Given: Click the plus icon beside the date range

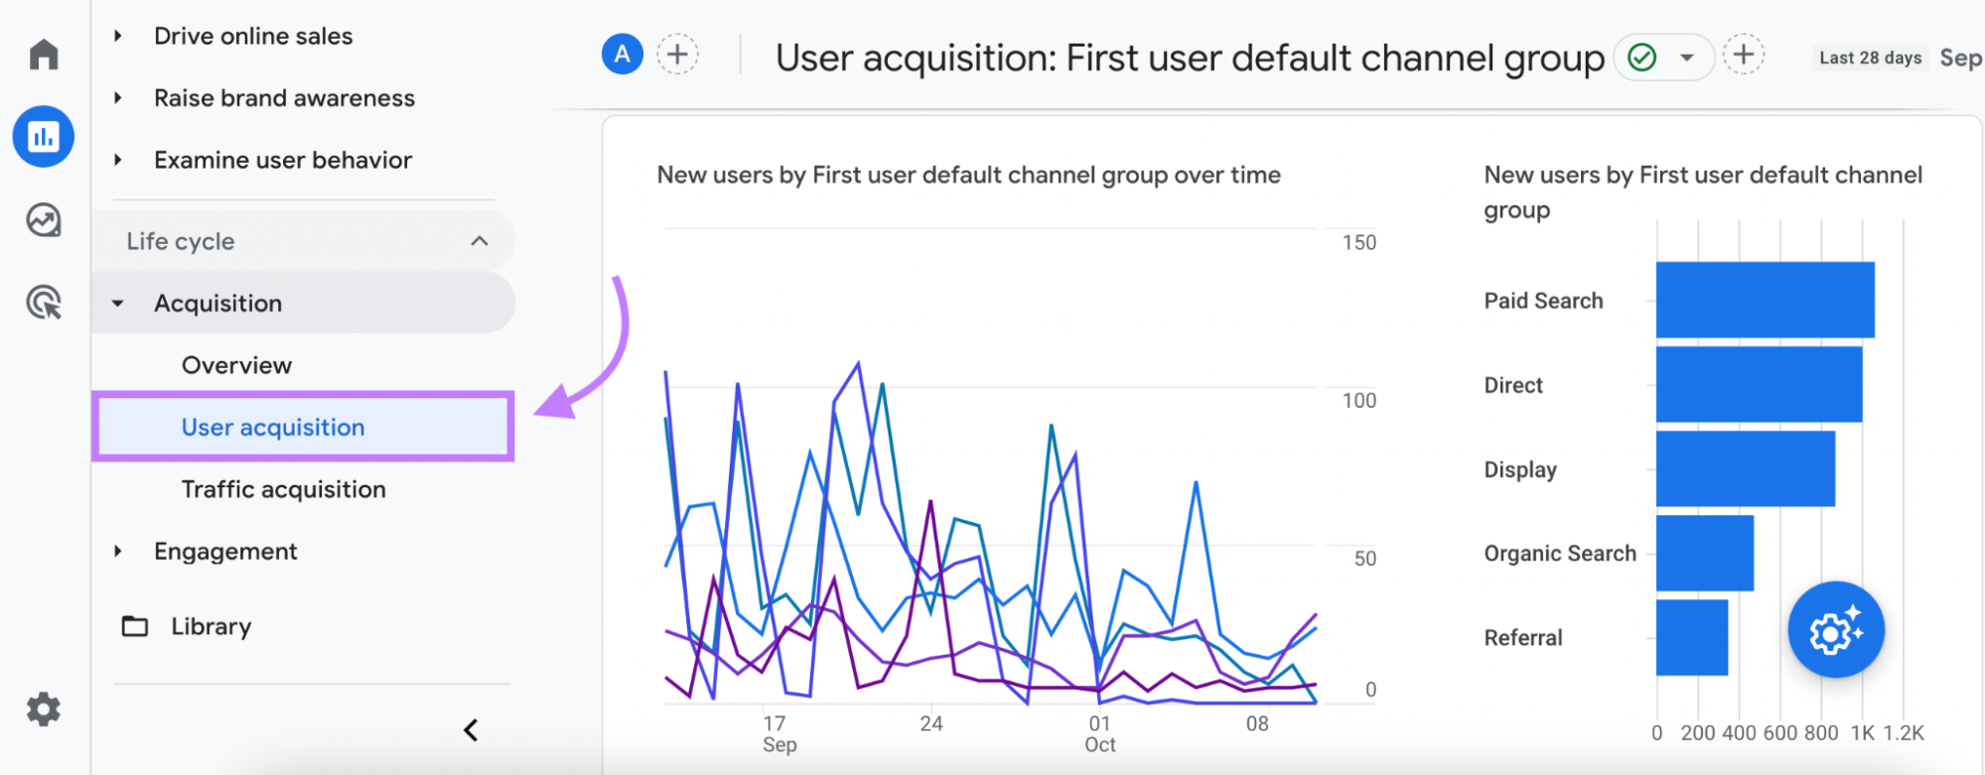Looking at the screenshot, I should [x=1744, y=55].
